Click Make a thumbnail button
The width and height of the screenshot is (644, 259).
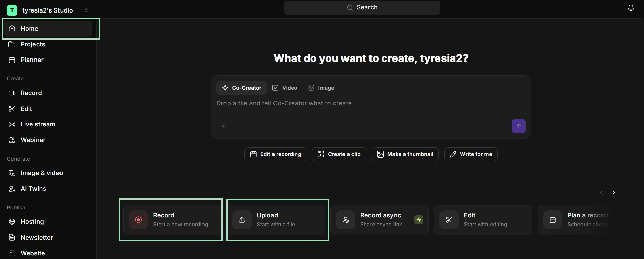(405, 154)
